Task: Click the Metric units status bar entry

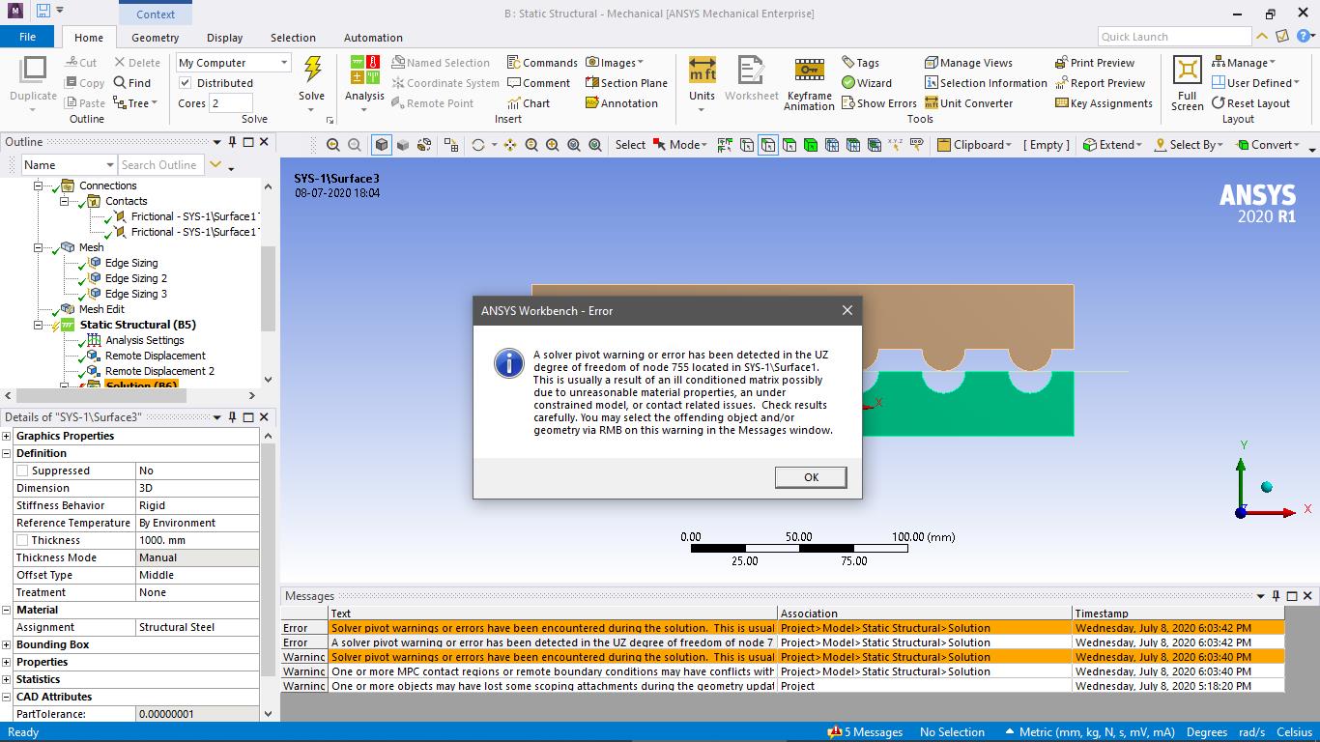Action: (x=1089, y=732)
